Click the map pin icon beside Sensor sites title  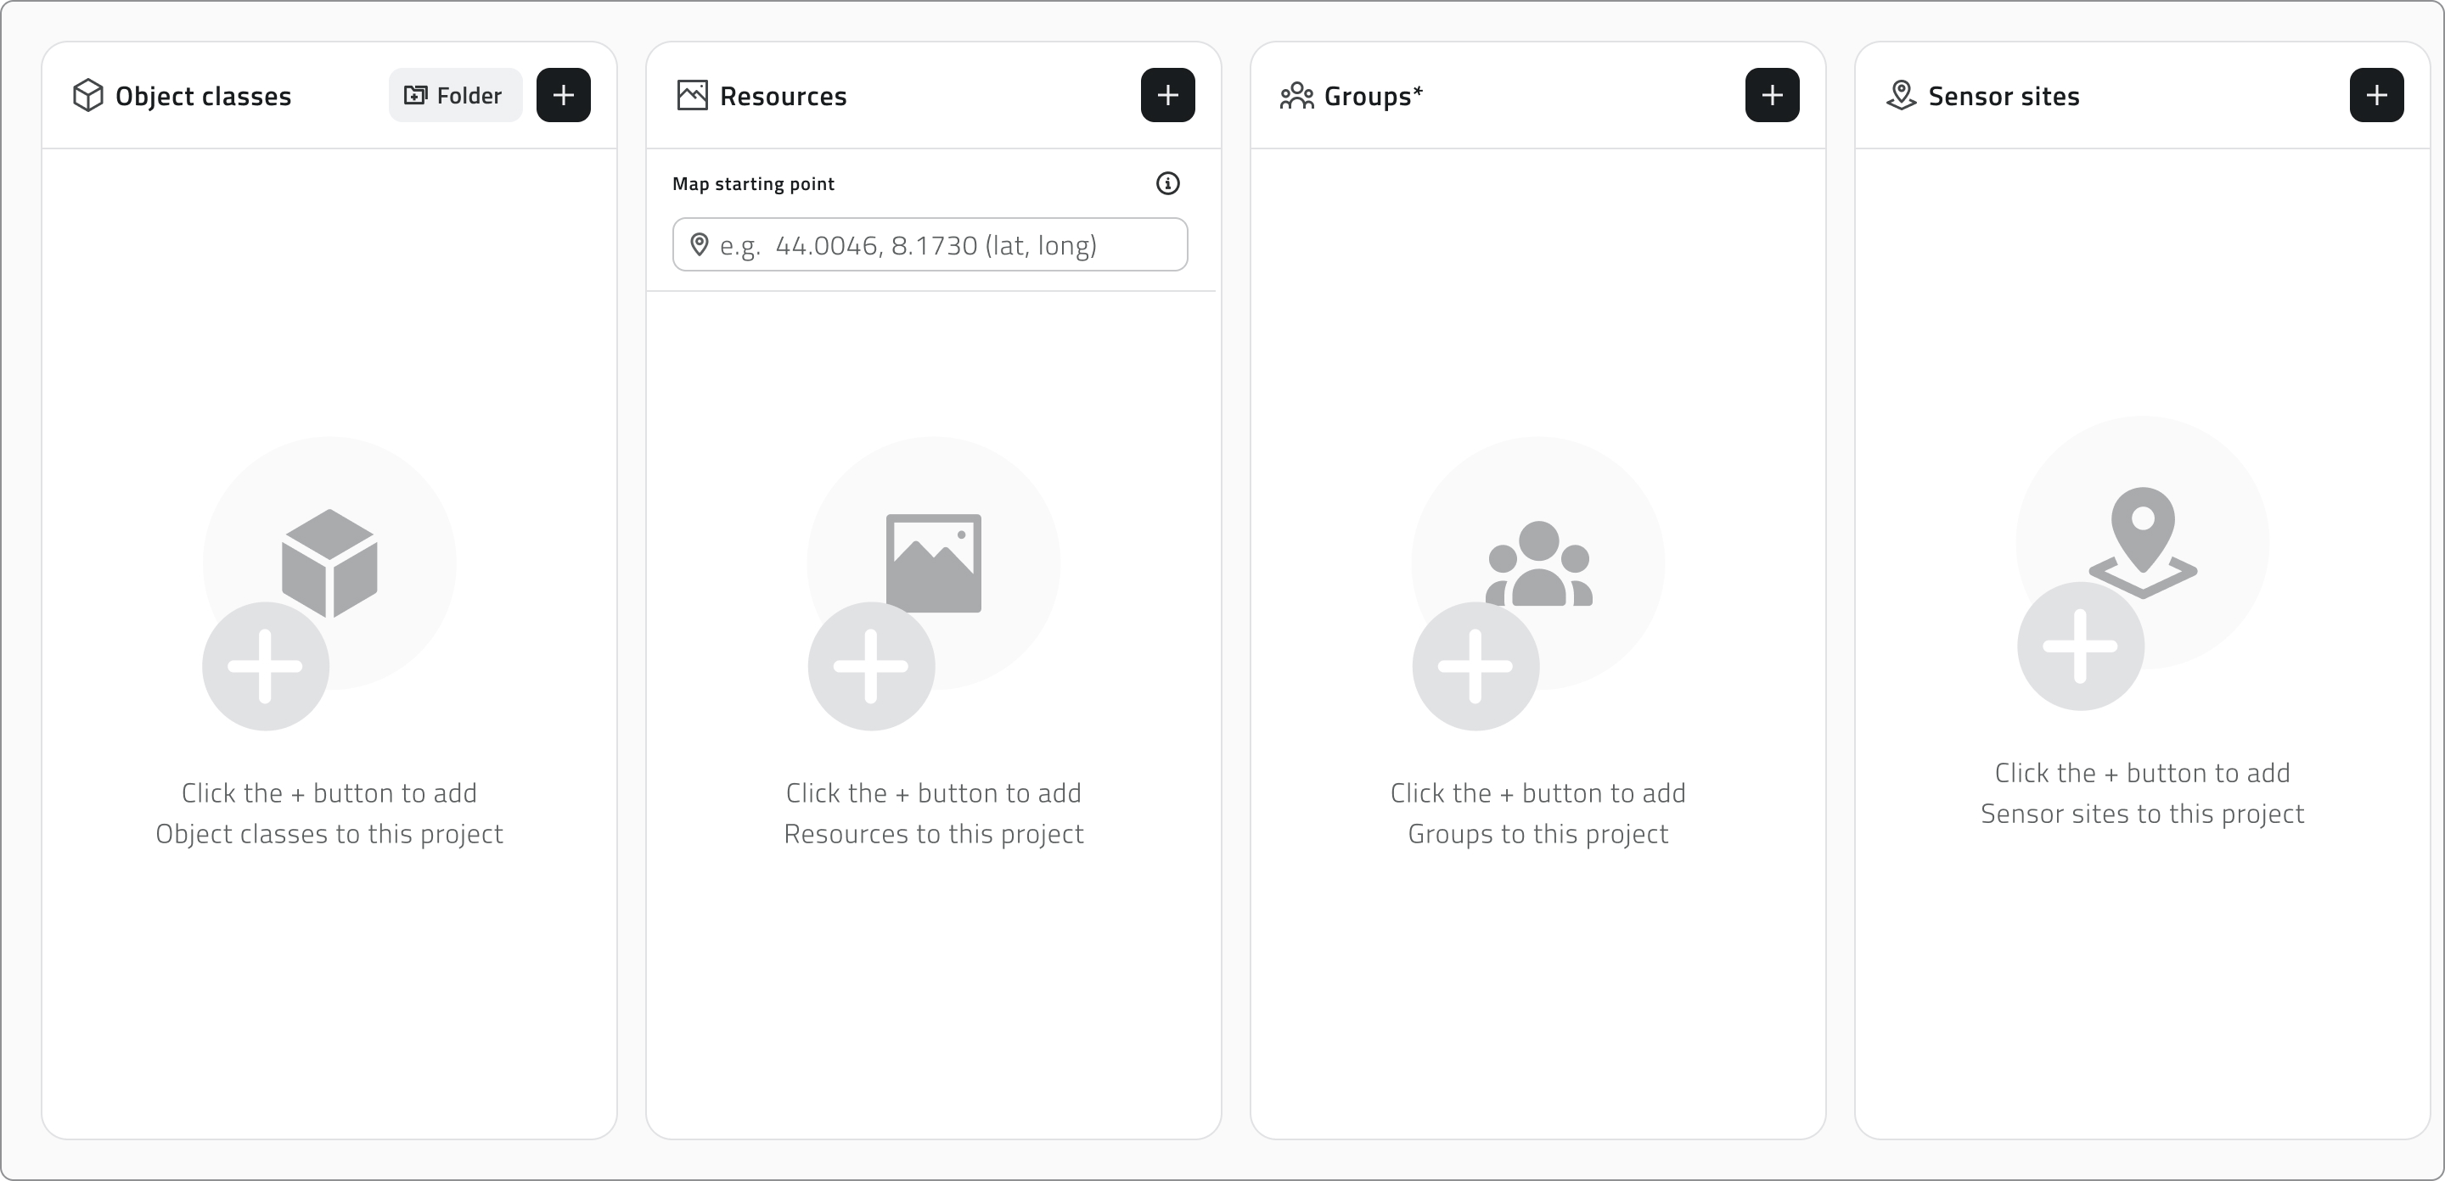[x=1901, y=95]
